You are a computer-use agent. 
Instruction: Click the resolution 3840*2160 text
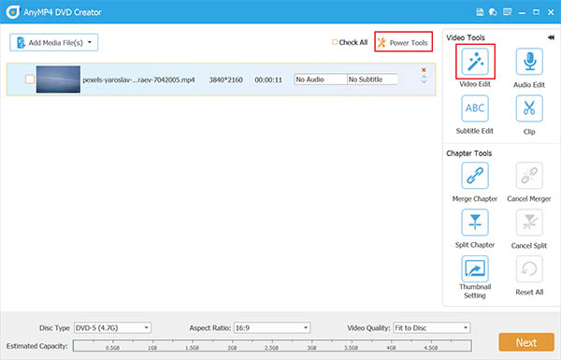click(x=225, y=79)
